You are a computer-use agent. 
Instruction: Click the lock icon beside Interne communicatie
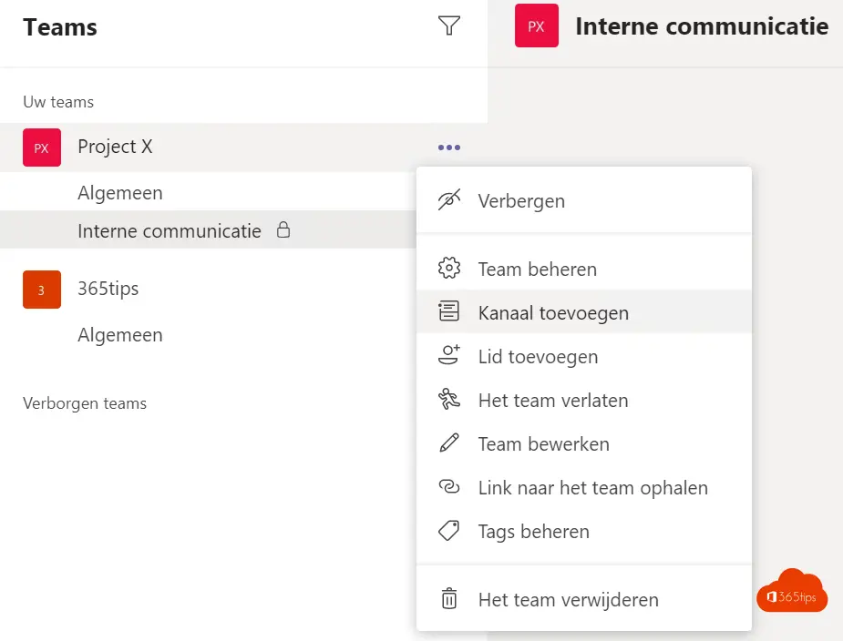(x=283, y=230)
